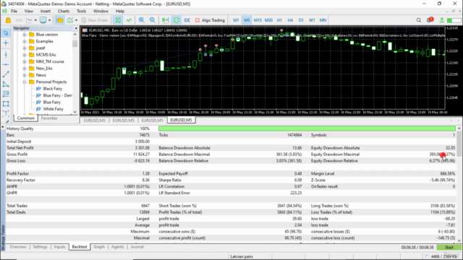The width and height of the screenshot is (463, 260).
Task: Open the indicators list chart icon
Action: click(70, 20)
